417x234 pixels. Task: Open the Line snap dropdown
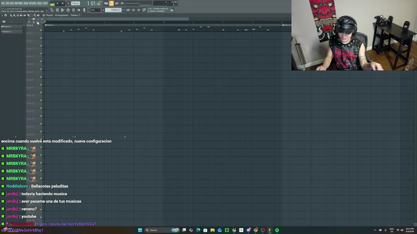point(95,10)
